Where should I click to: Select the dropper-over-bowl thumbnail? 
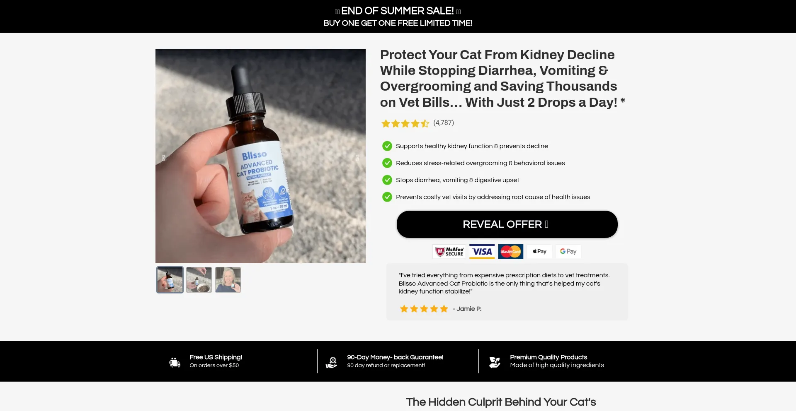coord(199,280)
